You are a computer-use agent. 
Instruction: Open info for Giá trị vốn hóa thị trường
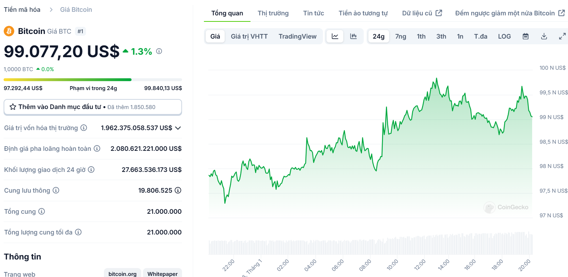(83, 128)
